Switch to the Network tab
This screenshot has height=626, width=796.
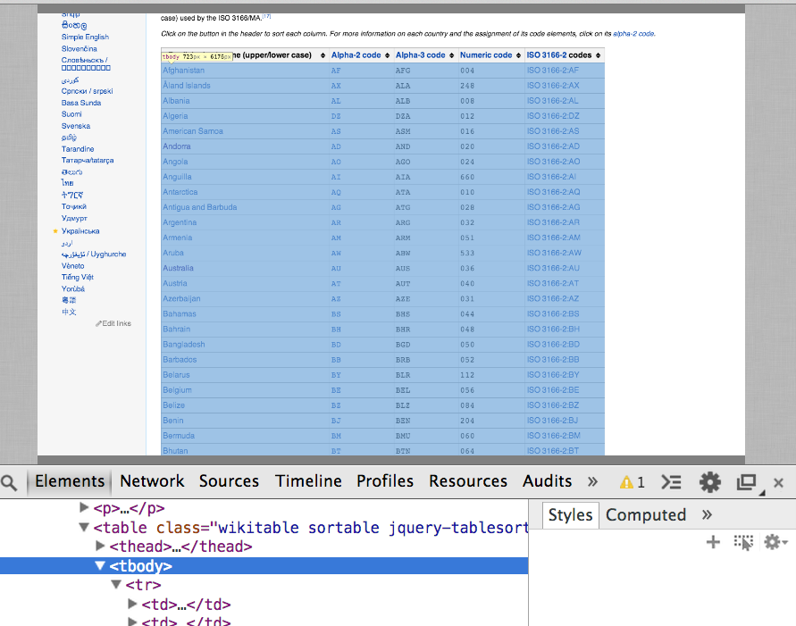coord(152,481)
